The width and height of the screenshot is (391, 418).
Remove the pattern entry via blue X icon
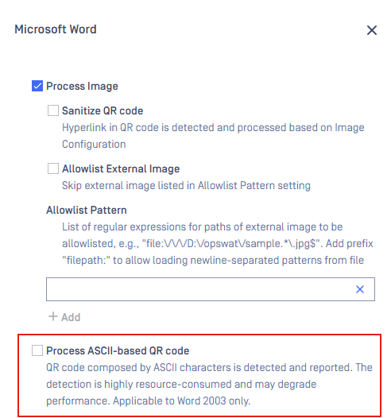pyautogui.click(x=360, y=289)
